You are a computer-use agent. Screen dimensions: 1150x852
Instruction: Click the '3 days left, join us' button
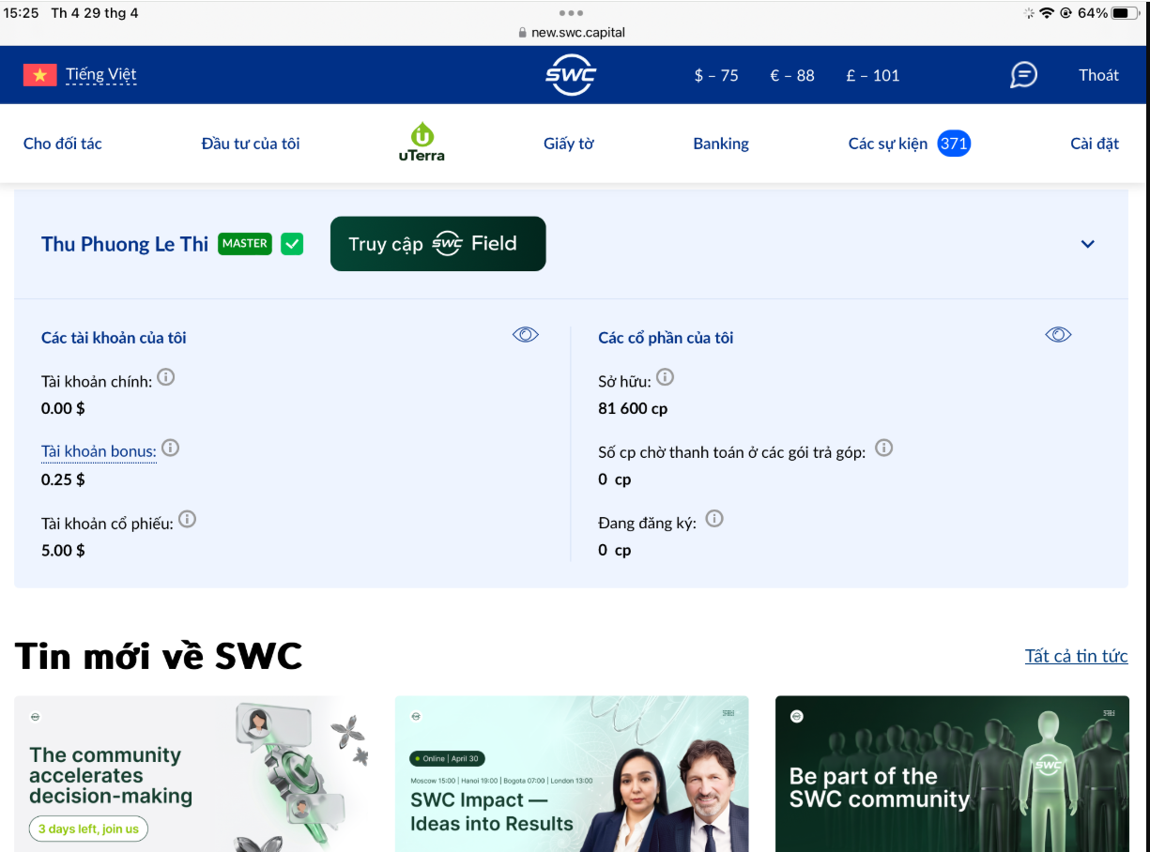coord(88,829)
